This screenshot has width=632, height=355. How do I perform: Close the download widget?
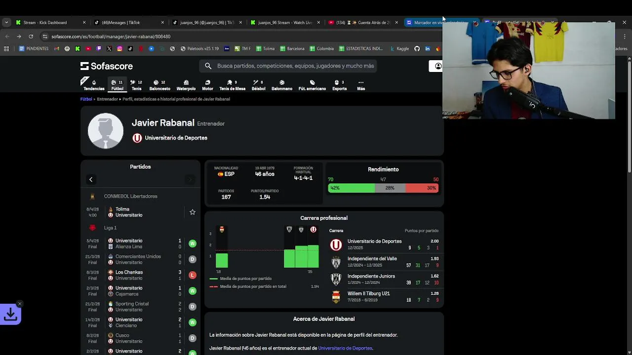19,304
